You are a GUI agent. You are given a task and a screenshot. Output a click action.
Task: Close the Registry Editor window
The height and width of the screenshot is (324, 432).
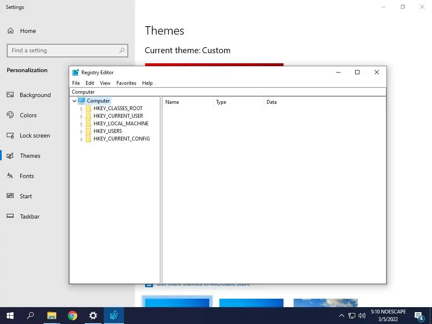coord(377,72)
